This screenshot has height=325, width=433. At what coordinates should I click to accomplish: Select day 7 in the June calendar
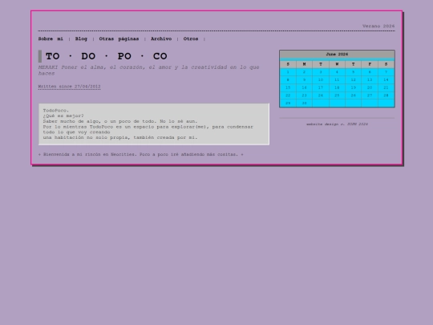click(x=386, y=72)
